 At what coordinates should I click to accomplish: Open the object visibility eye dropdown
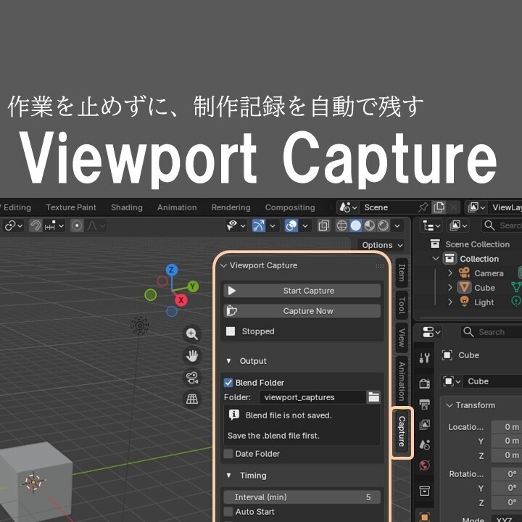pyautogui.click(x=236, y=225)
